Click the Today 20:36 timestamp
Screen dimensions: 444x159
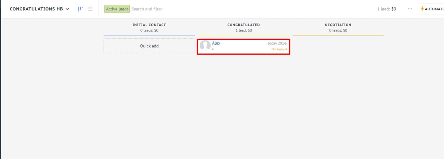[x=277, y=43]
